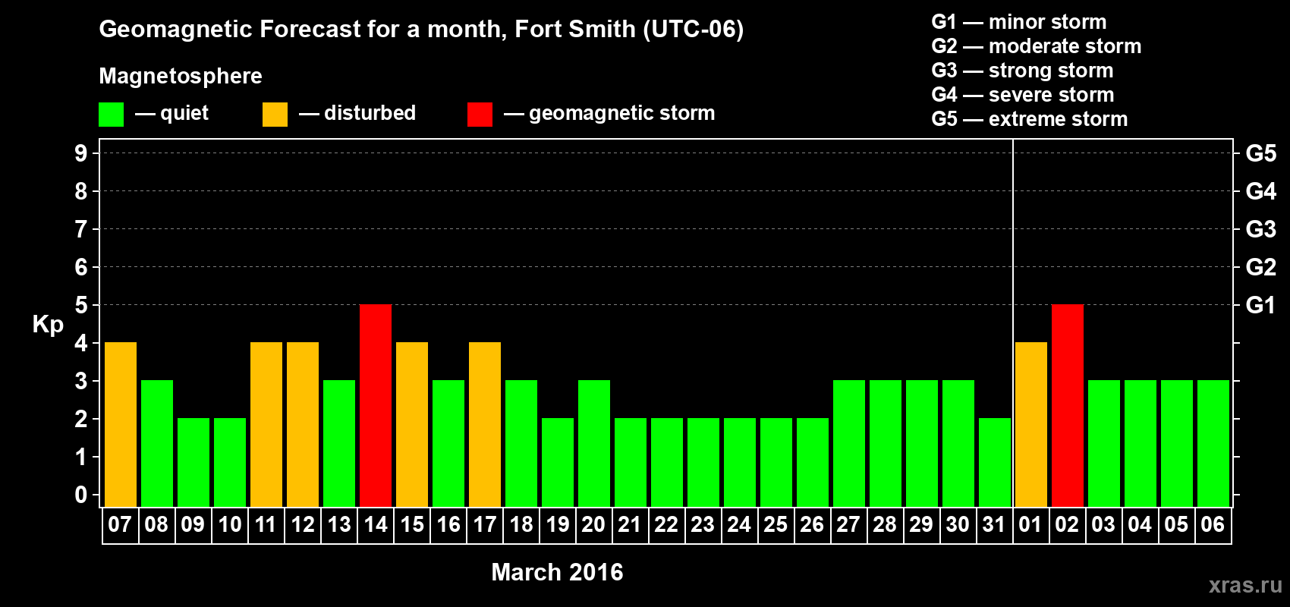Screen dimensions: 1290x607
Task: Click the 'quiet' legend label
Action: 184,114
